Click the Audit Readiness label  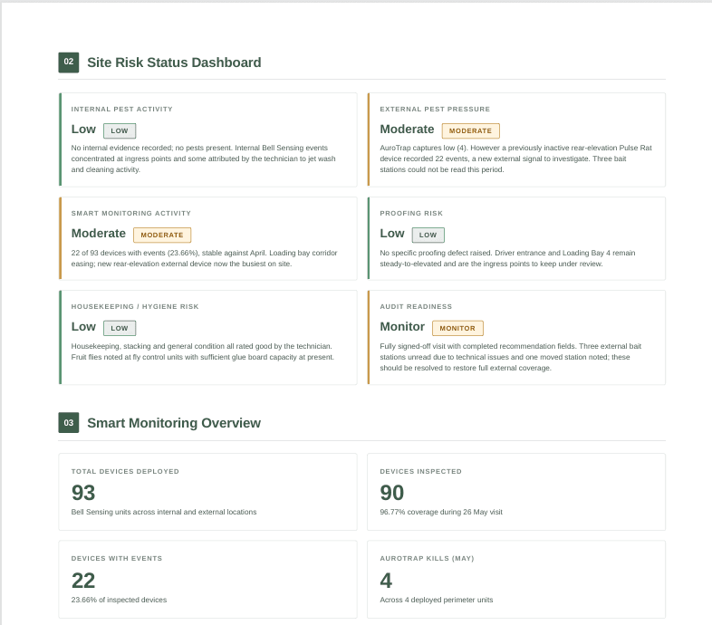416,306
